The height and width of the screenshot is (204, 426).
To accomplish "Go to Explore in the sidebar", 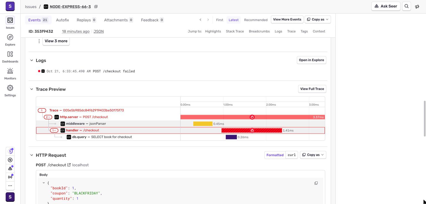I will coord(10,40).
